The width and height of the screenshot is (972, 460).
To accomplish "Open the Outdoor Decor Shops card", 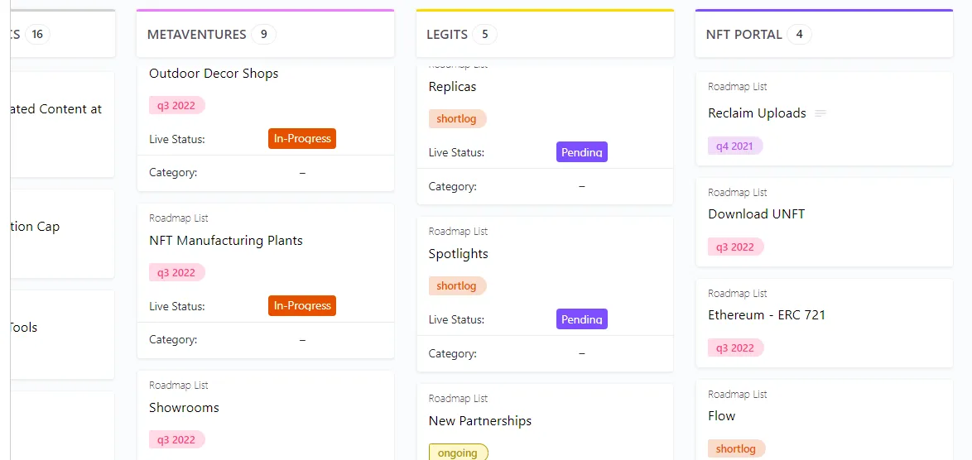I will click(x=214, y=74).
